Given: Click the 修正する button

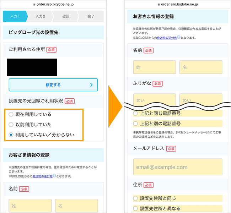Looking at the screenshot, I should click(53, 85).
